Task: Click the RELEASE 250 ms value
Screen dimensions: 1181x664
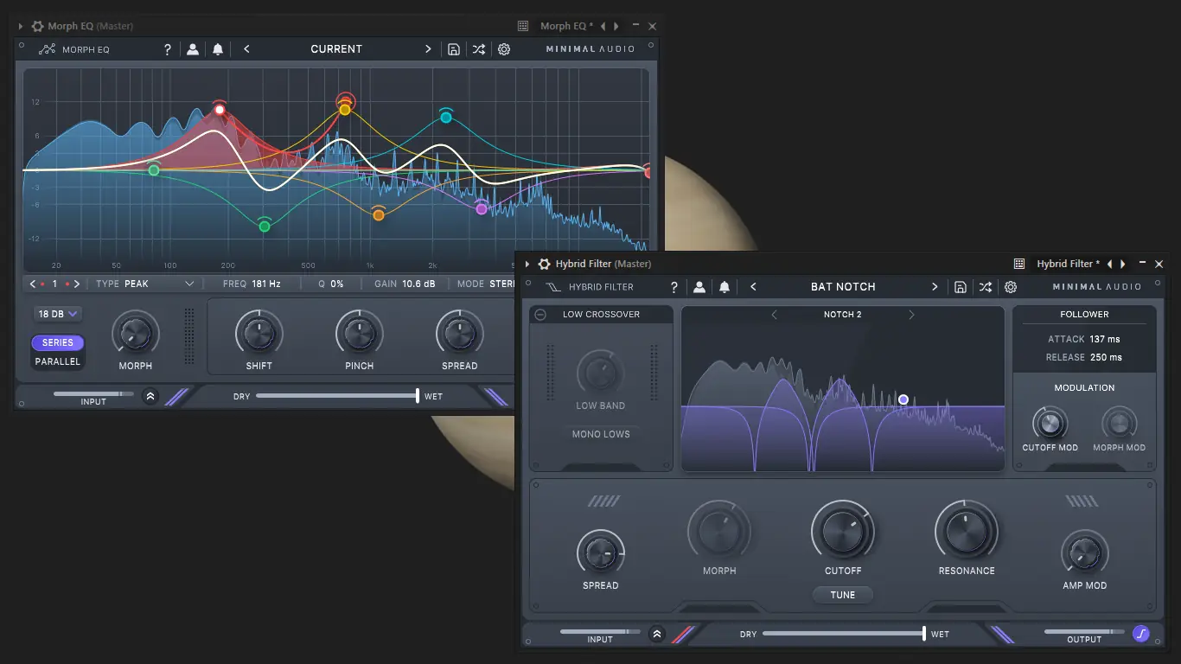Action: (x=1106, y=357)
